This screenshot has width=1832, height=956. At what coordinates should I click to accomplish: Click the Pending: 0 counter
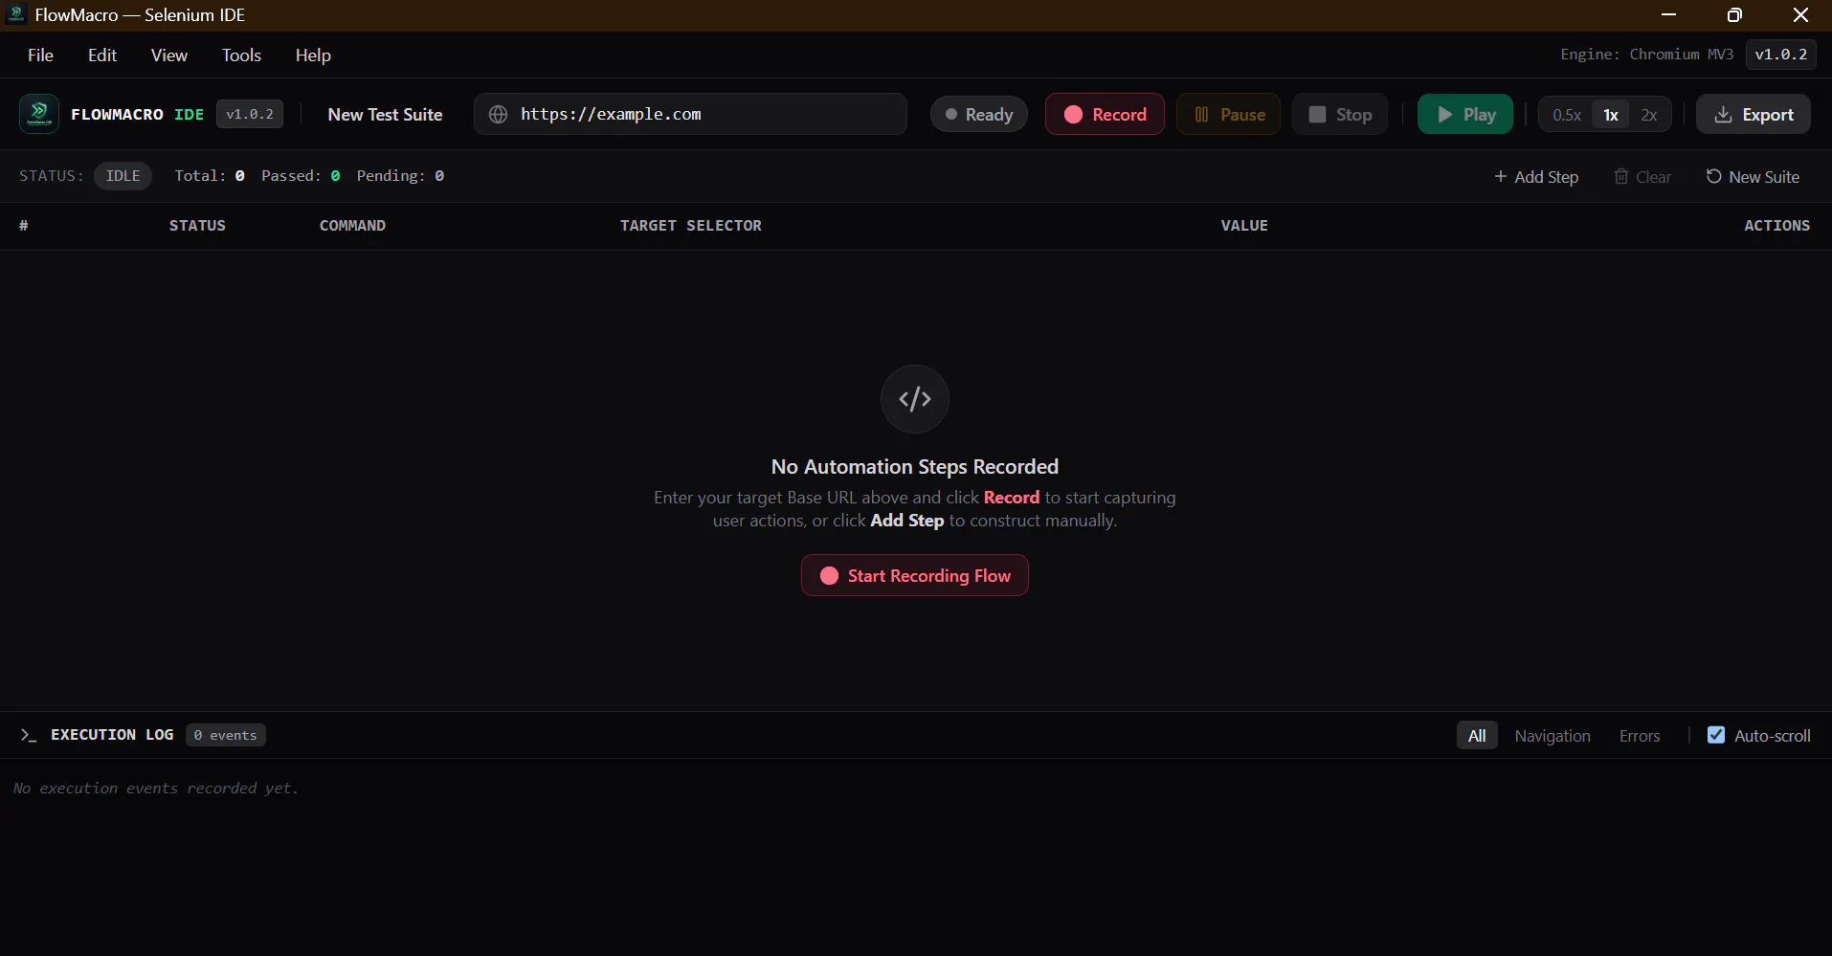tap(400, 176)
